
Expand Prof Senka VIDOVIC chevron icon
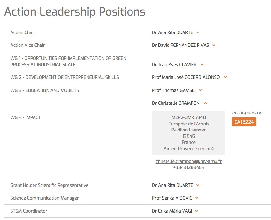pos(197,198)
